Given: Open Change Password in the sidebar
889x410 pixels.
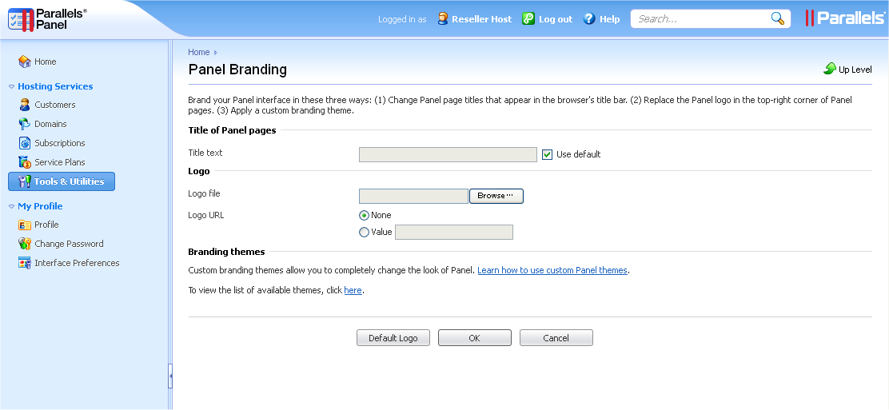Looking at the screenshot, I should (x=70, y=244).
